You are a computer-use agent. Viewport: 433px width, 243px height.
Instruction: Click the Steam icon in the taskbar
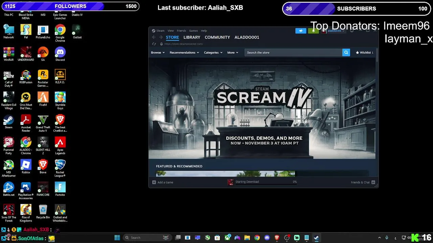coord(316,238)
